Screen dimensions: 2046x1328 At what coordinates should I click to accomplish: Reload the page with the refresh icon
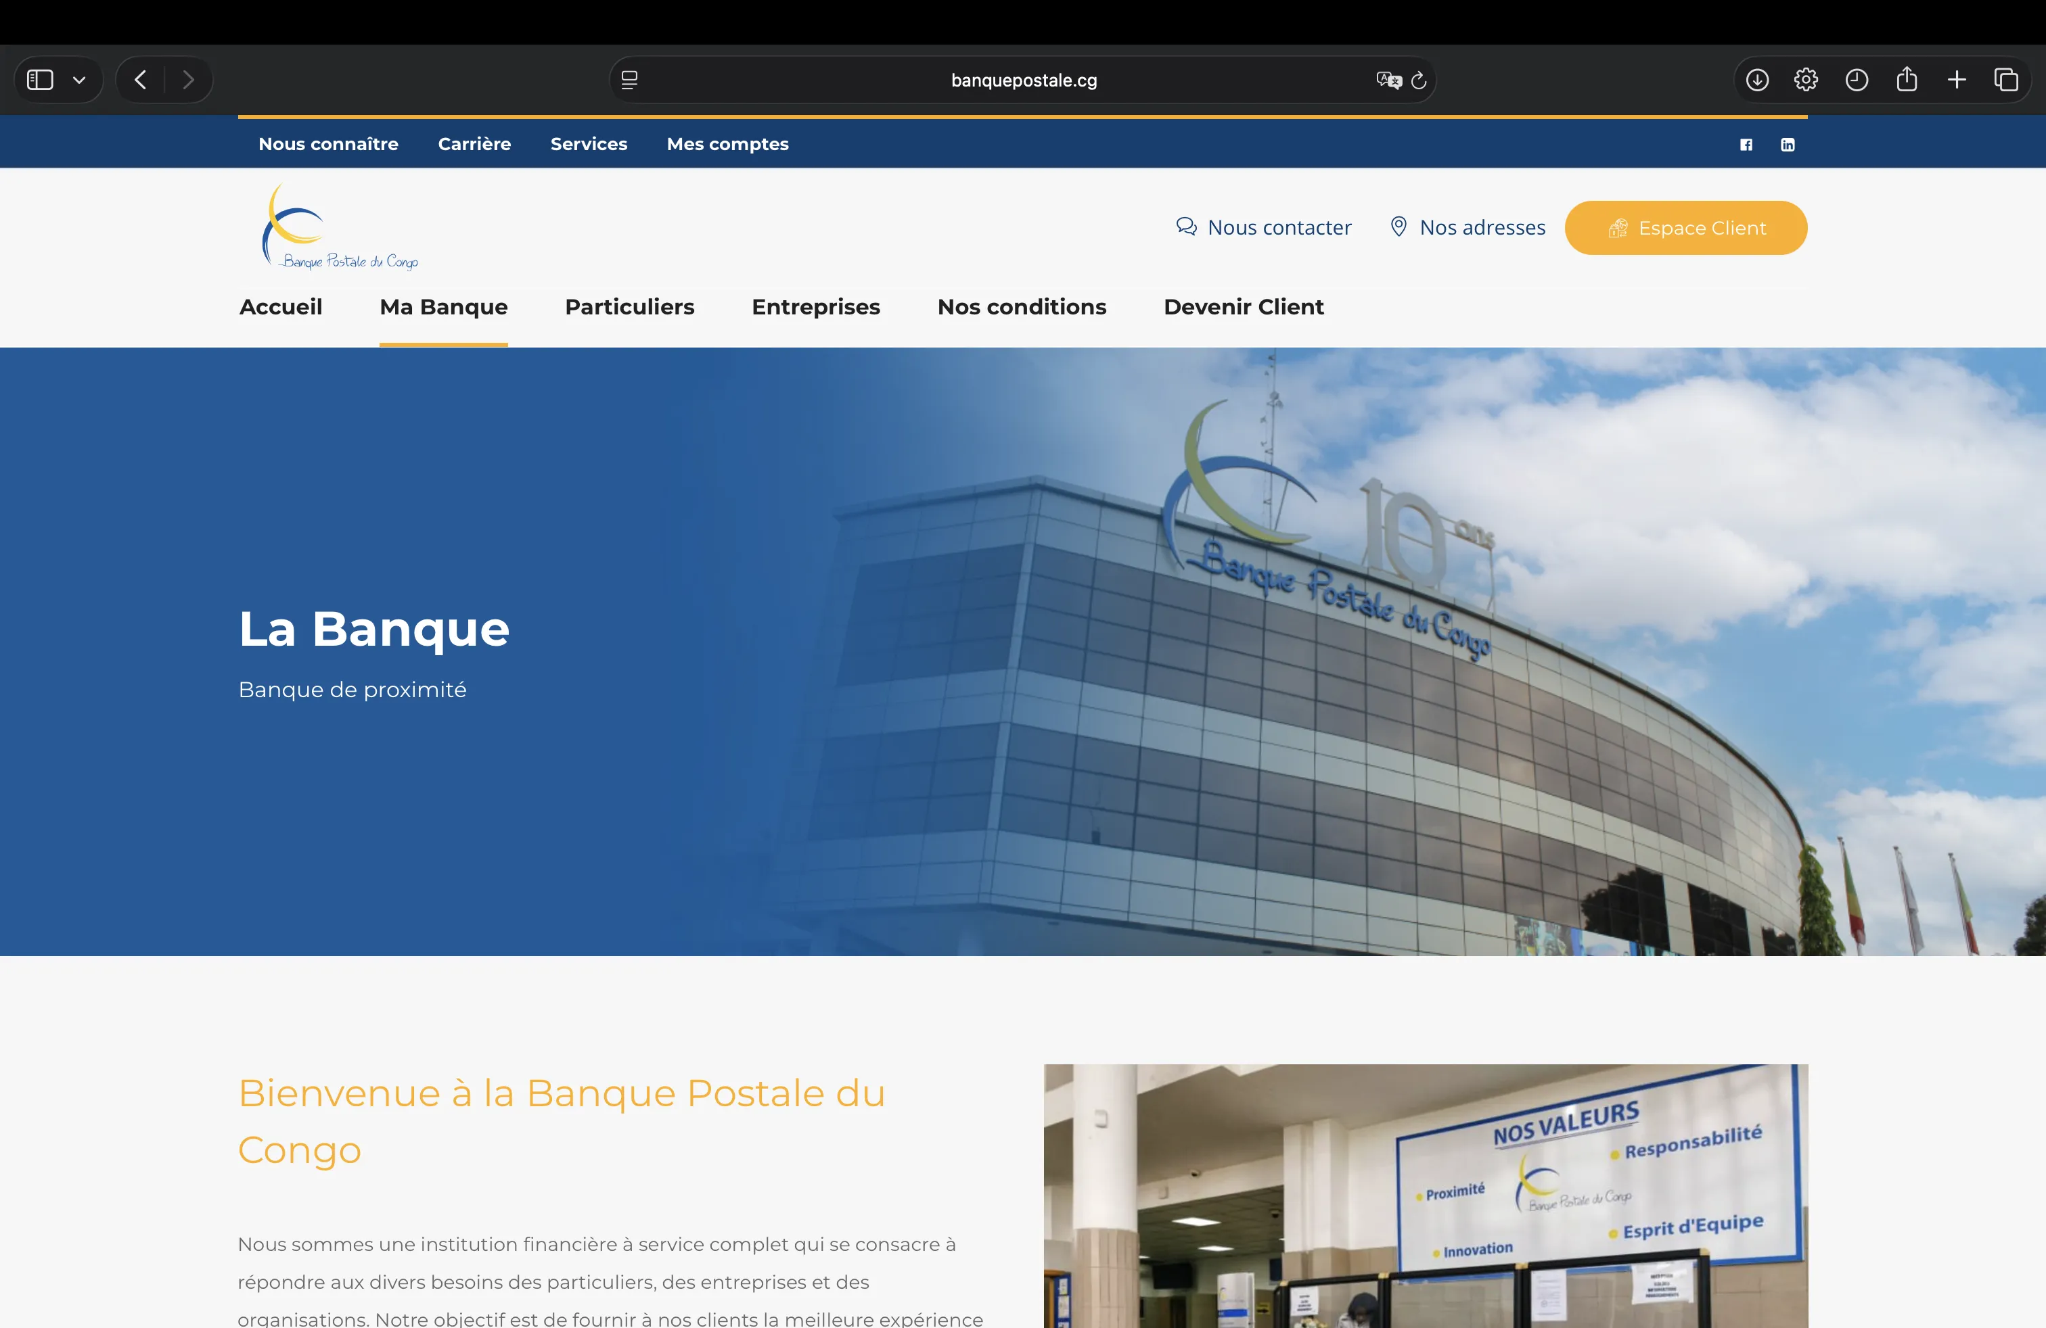click(1417, 80)
